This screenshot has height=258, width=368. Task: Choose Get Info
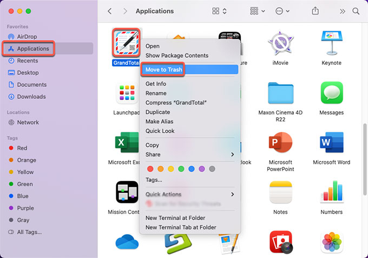[156, 84]
